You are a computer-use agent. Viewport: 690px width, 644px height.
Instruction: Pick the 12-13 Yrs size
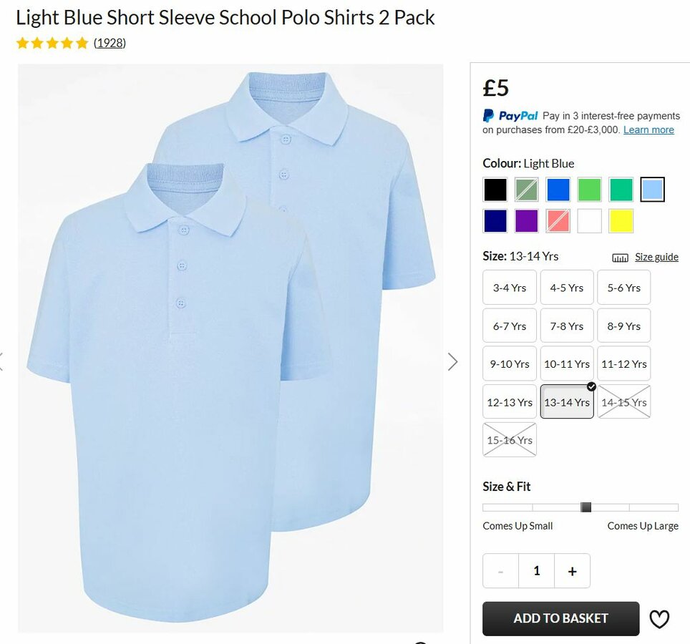(x=510, y=402)
